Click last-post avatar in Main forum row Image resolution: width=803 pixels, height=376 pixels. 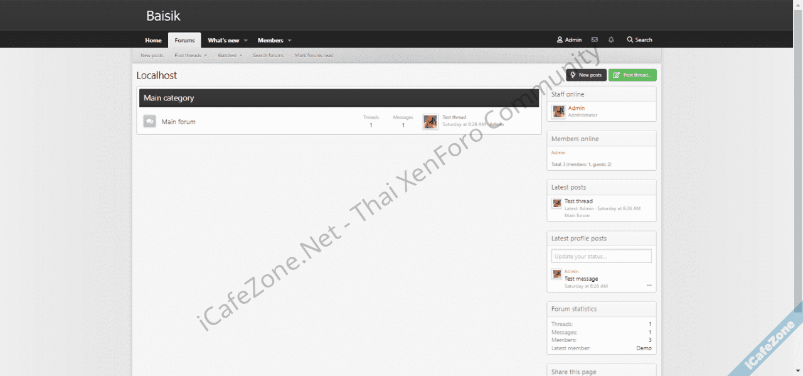(x=430, y=121)
